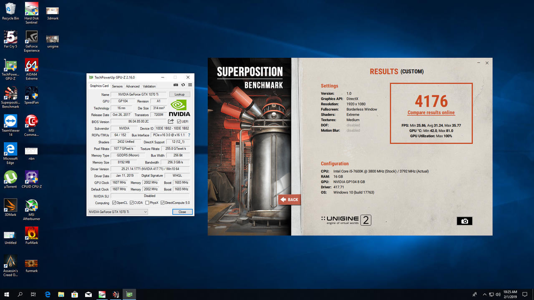
Task: Open the Action Center notifications icon
Action: [x=525, y=294]
